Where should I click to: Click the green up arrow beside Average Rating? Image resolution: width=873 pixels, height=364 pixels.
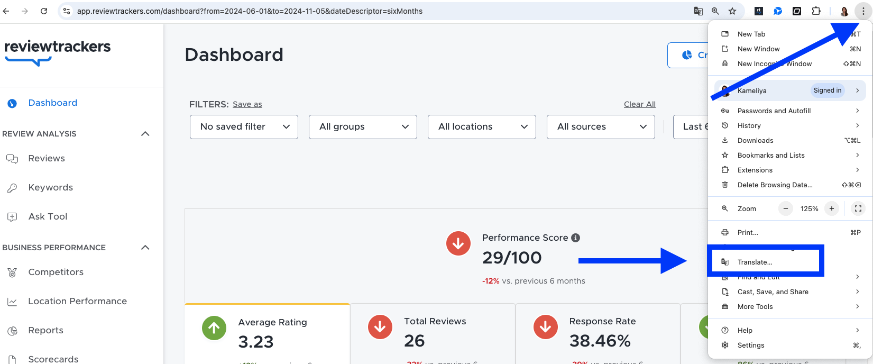(214, 328)
